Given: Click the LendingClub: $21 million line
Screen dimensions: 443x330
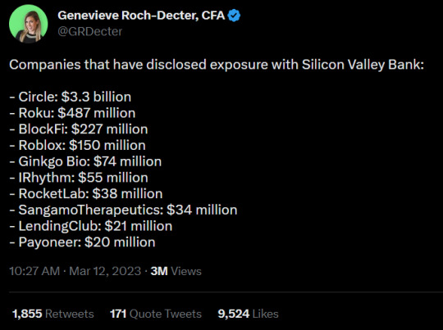Looking at the screenshot, I should pos(91,226).
